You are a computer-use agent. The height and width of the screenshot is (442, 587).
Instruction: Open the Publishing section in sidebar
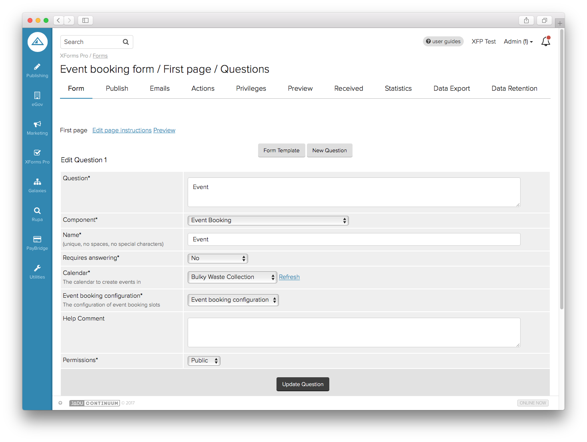point(37,70)
